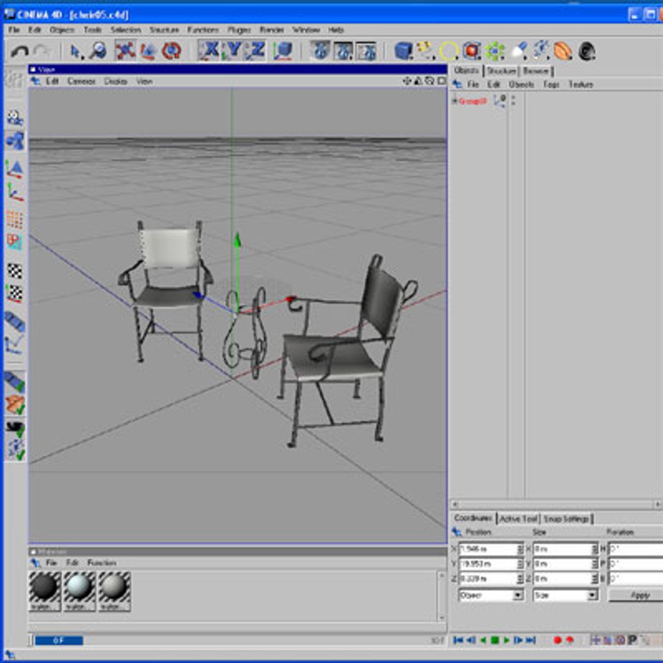Select the orange points grid tool
The width and height of the screenshot is (663, 663).
pyautogui.click(x=15, y=220)
